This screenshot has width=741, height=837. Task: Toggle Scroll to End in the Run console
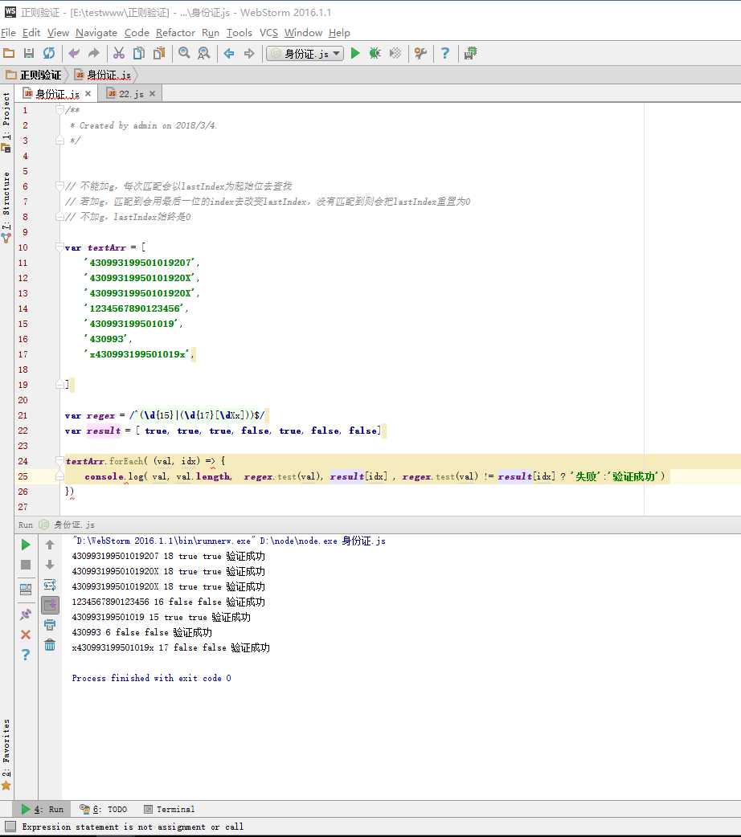50,605
